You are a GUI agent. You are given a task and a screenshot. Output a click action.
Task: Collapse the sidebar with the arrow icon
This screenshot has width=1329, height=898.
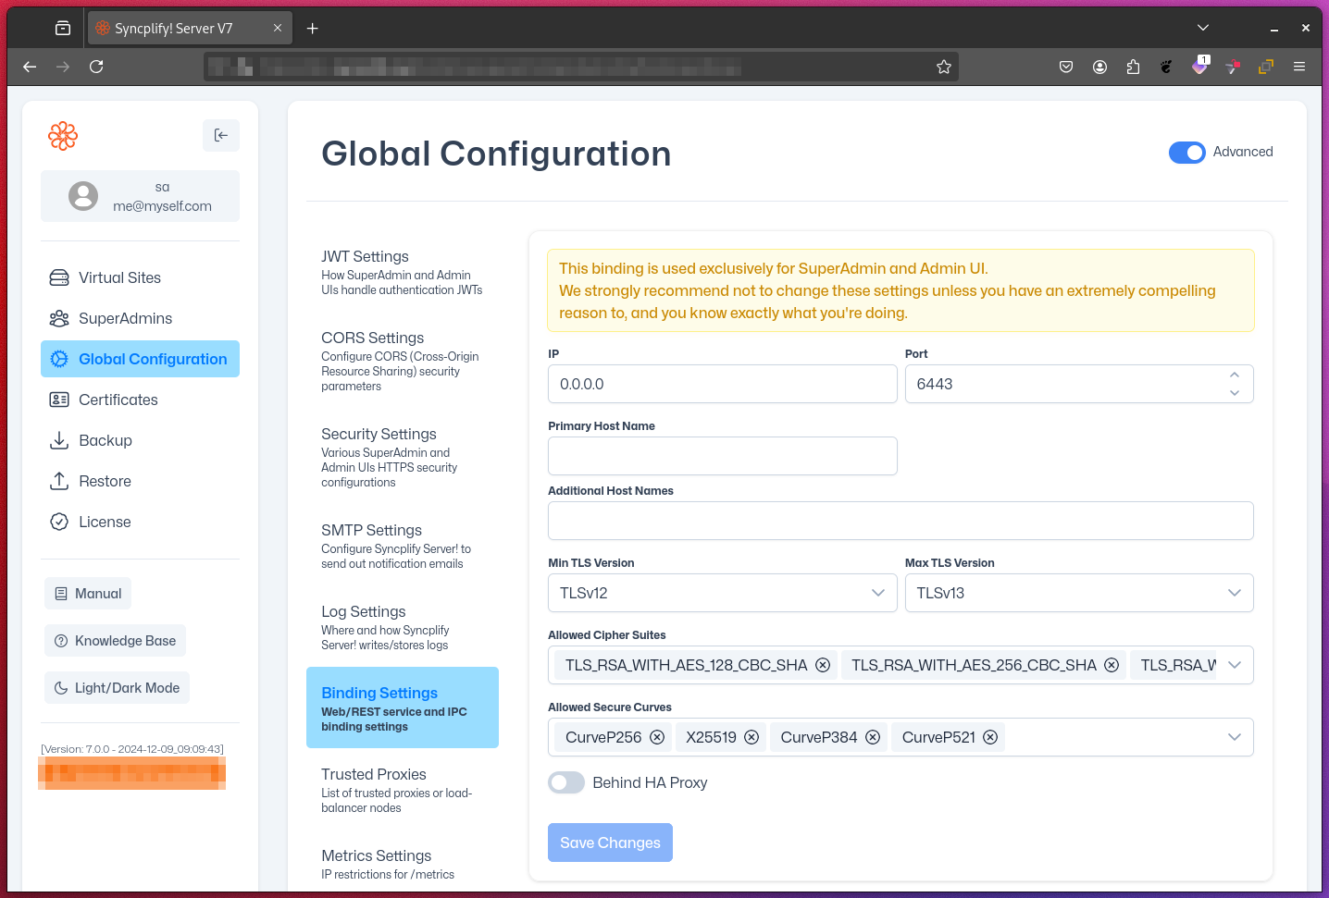coord(221,136)
